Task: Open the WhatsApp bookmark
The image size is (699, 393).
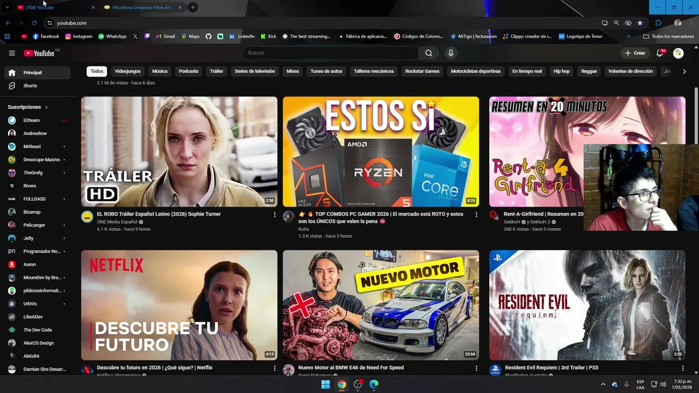Action: click(112, 37)
